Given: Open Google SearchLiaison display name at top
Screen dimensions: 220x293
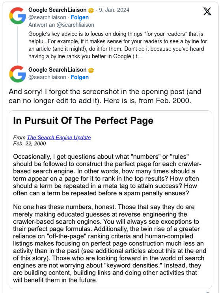Looking at the screenshot, I should point(58,10).
